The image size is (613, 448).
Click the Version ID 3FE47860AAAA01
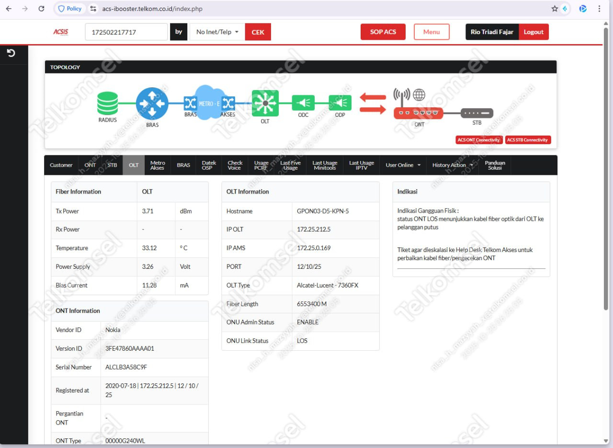point(130,349)
